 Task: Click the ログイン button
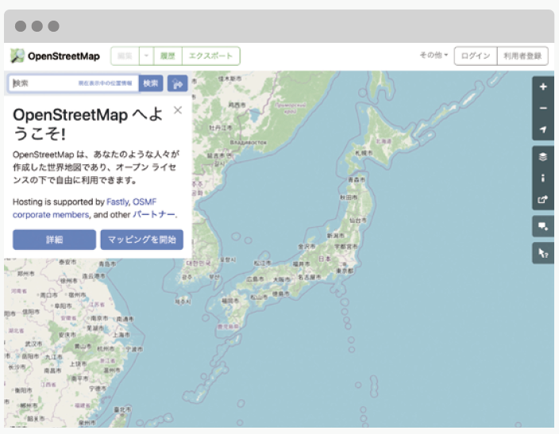[476, 56]
